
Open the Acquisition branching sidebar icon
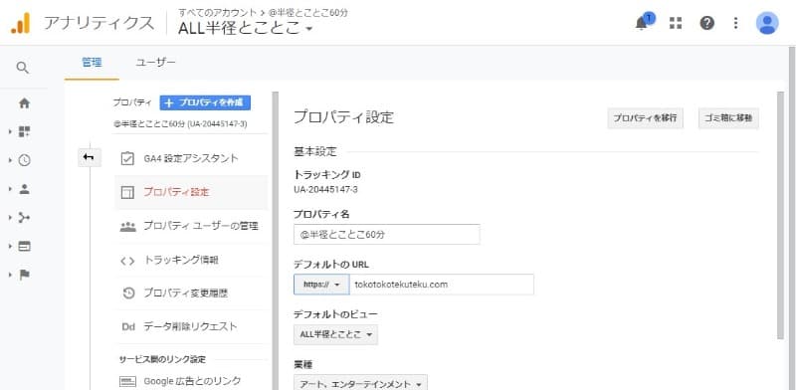coord(24,217)
